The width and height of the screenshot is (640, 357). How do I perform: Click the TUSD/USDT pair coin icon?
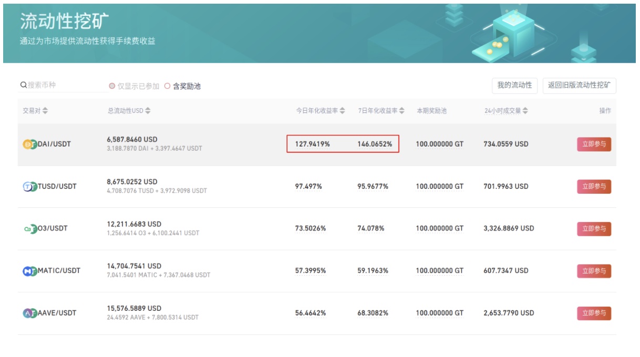pyautogui.click(x=29, y=186)
